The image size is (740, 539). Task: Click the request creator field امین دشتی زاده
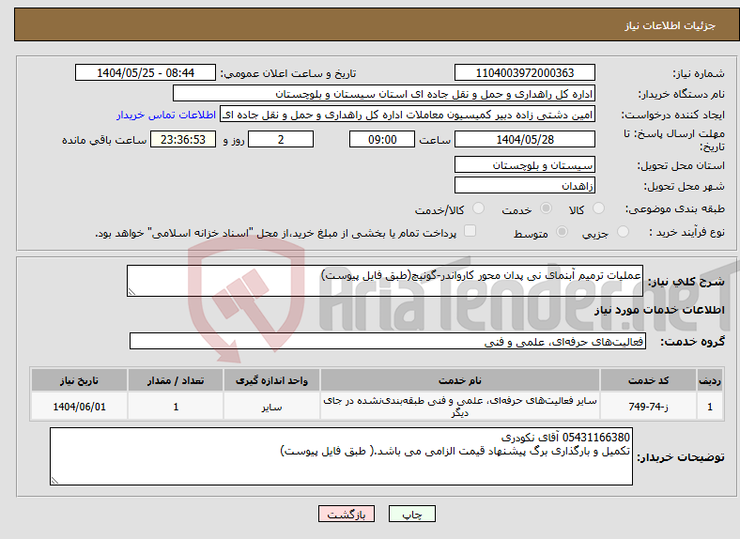[x=408, y=115]
